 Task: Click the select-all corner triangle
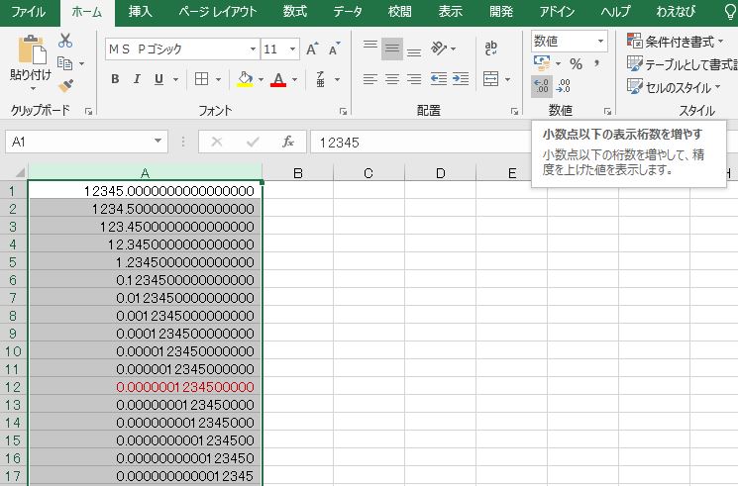click(x=20, y=172)
